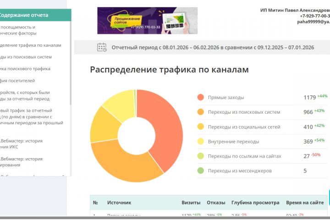Select the 'Внутренние переходы' legend label
The width and height of the screenshot is (330, 220).
pyautogui.click(x=233, y=142)
